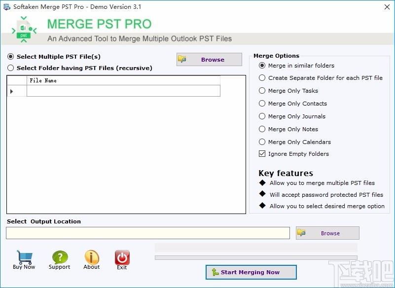Screen dimensions: 395x288
Task: Select Merge Only Notes option
Action: pos(262,129)
